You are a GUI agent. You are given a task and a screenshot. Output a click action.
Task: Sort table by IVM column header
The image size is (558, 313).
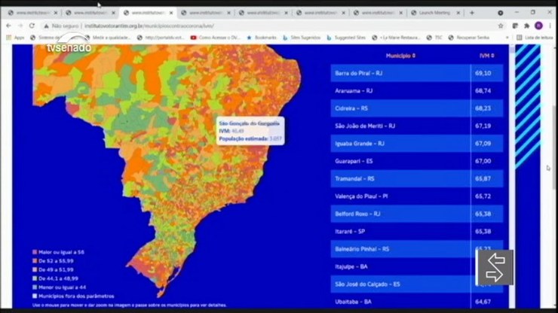[486, 55]
